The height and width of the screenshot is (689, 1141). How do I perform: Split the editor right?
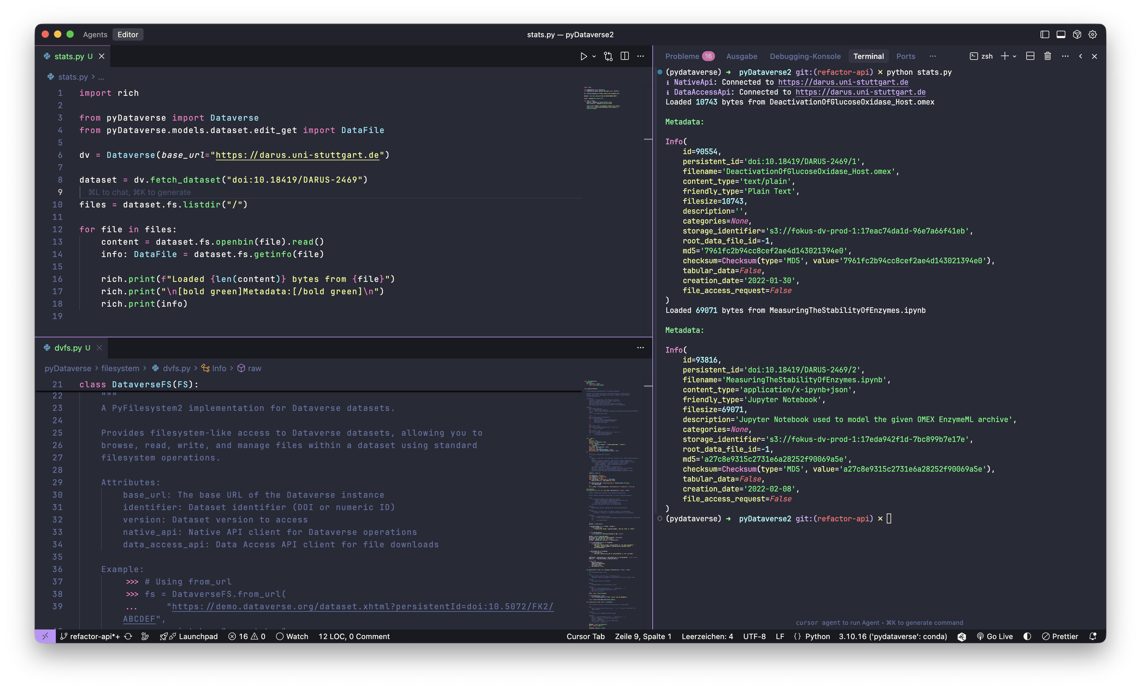625,56
